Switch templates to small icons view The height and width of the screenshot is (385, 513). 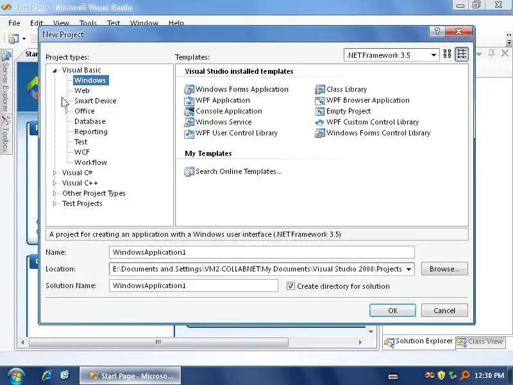462,55
